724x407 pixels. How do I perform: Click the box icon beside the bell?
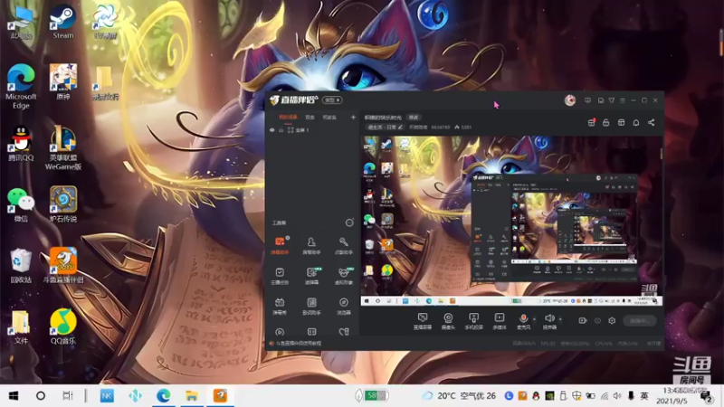click(621, 122)
